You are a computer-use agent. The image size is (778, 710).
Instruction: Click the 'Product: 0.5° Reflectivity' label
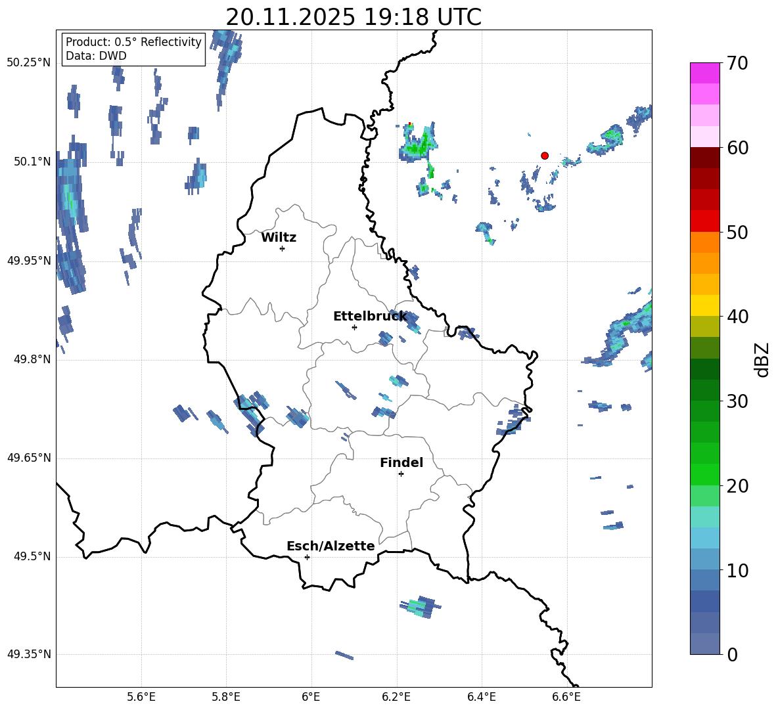(133, 42)
